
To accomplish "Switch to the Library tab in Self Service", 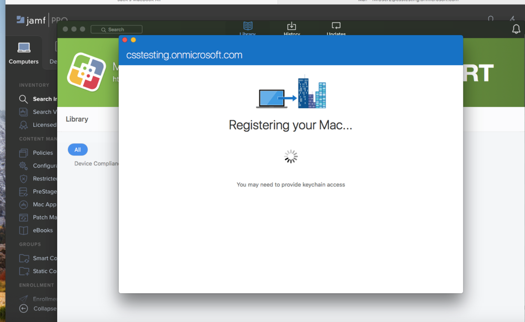I will (248, 29).
